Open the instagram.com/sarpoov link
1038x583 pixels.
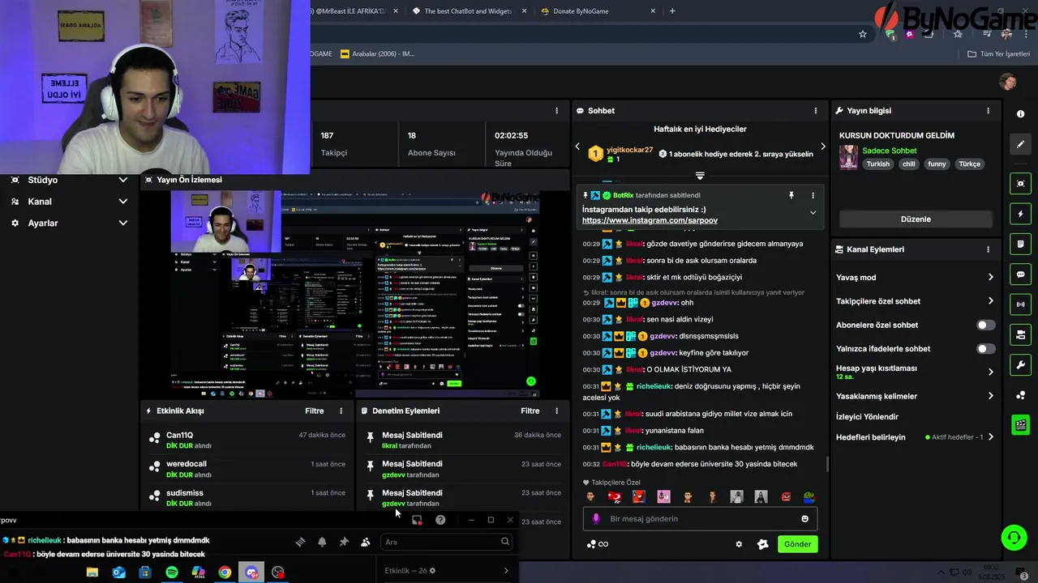(x=650, y=220)
